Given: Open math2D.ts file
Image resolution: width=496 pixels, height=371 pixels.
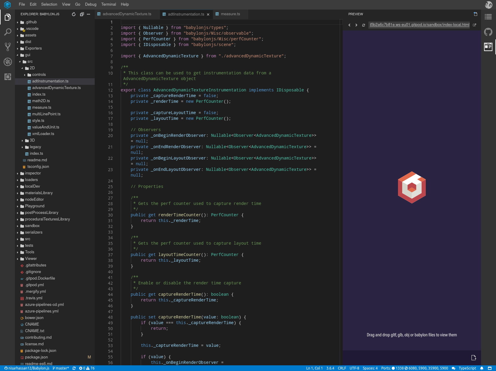Looking at the screenshot, I should tap(55, 101).
